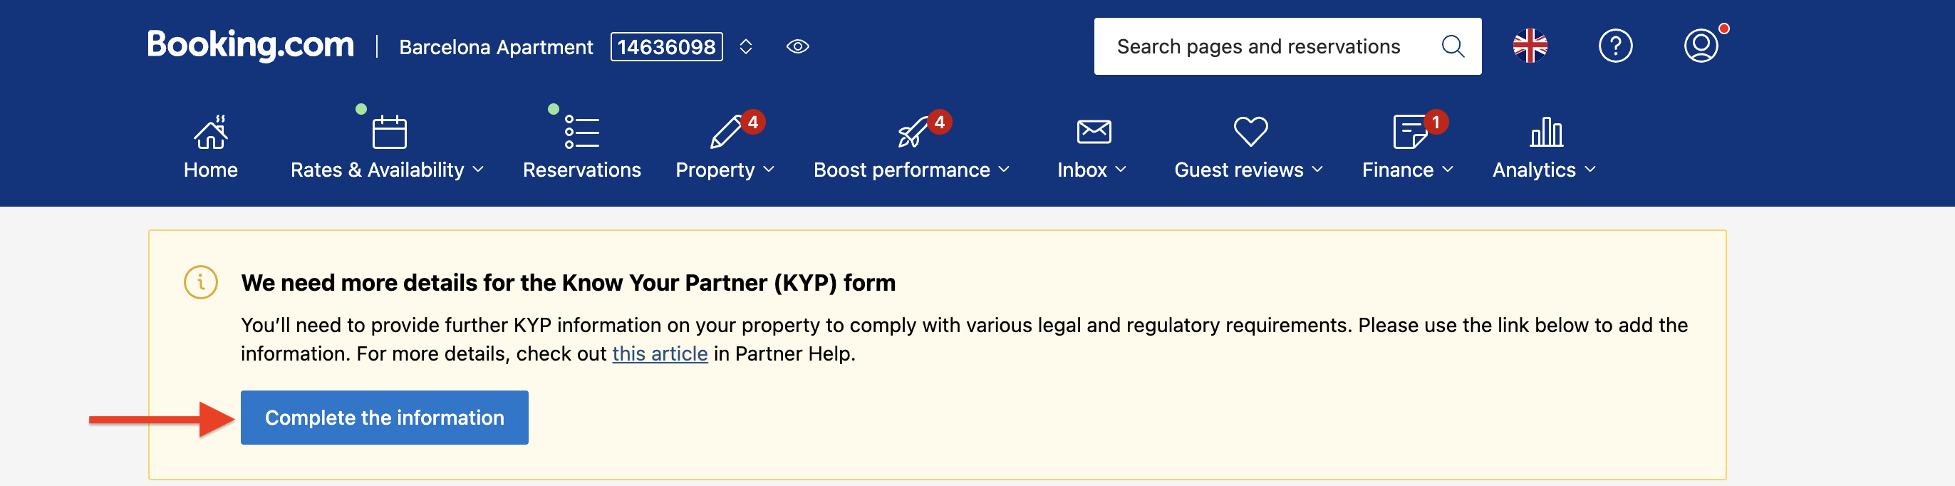
Task: Click the search pages and reservations field
Action: tap(1258, 47)
